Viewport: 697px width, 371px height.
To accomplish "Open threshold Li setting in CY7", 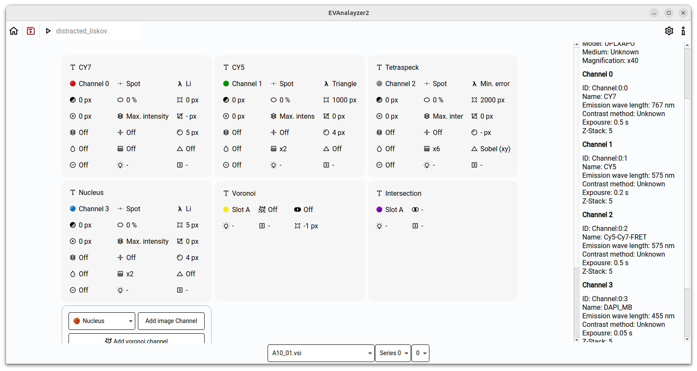I will coord(185,84).
